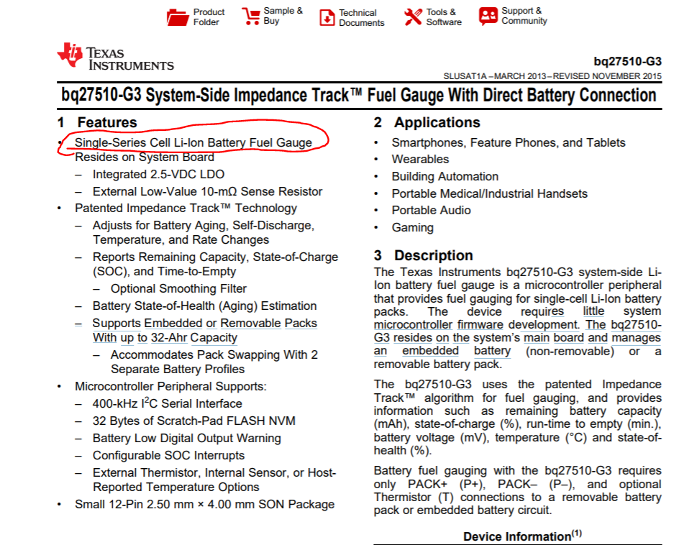Click 'External Thermistor, Internal Sensor, or Host-' line
The image size is (697, 545).
click(x=214, y=472)
